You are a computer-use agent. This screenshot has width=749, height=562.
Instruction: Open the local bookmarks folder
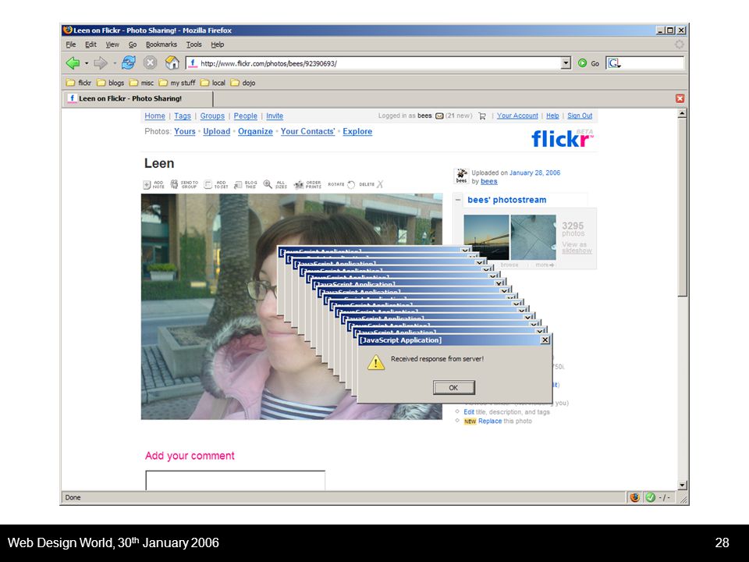pos(212,83)
